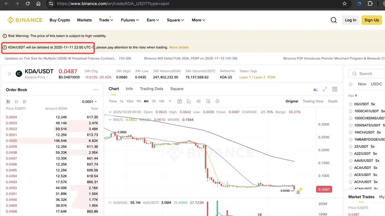Show both buy and sell orders view
Viewport: 385px width, 216px height.
click(8, 102)
